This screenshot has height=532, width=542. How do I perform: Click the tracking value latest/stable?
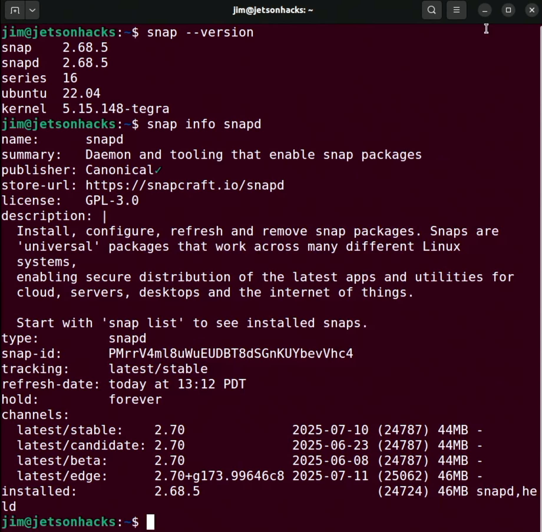coord(158,369)
